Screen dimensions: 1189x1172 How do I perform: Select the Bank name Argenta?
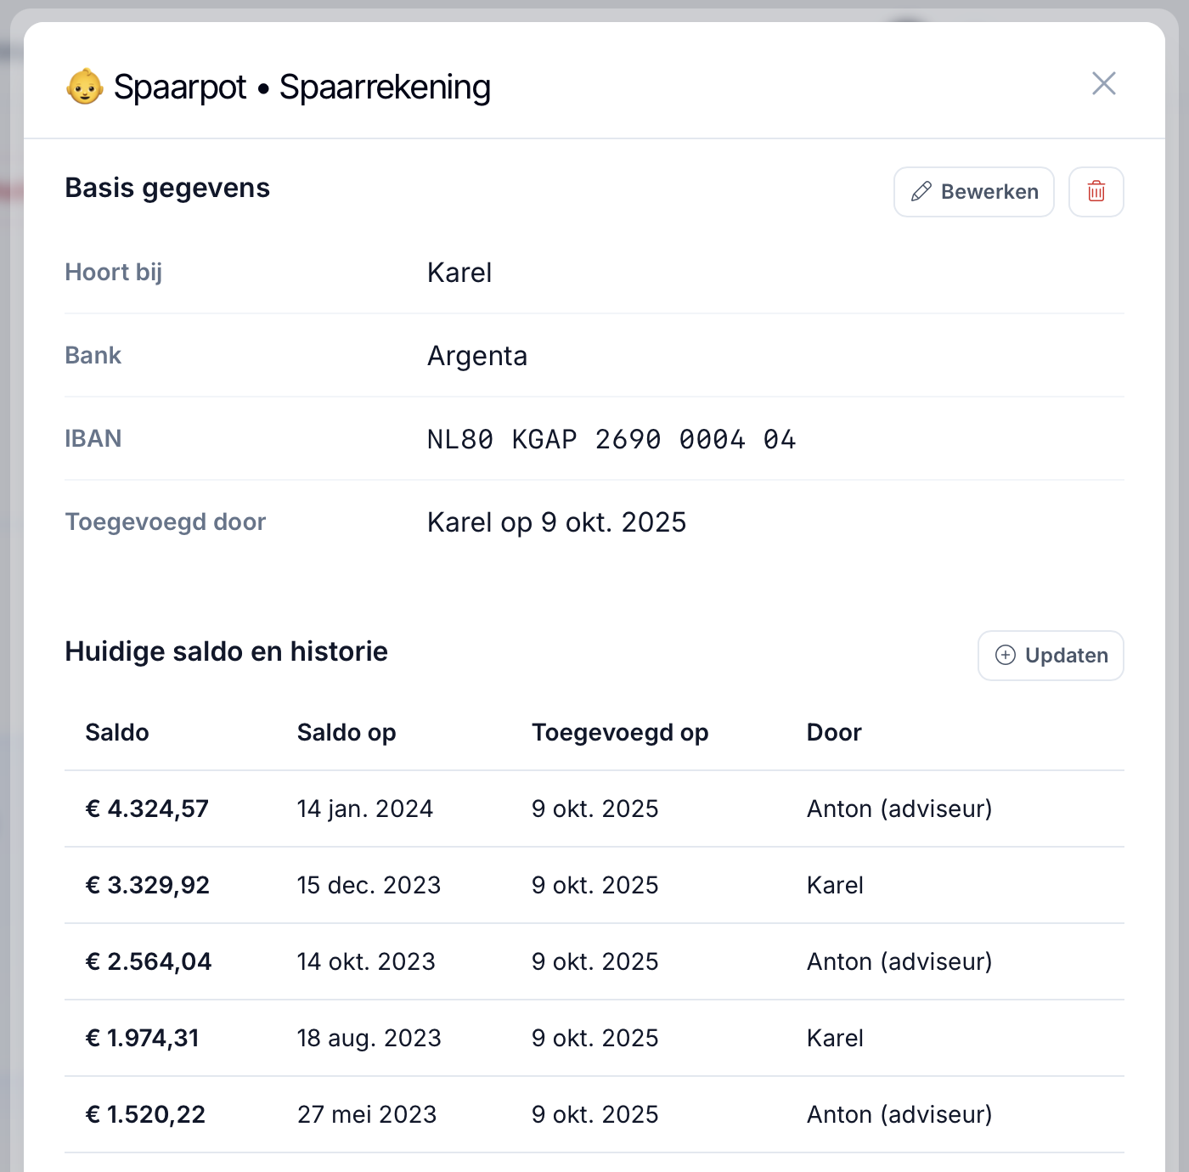click(x=477, y=356)
